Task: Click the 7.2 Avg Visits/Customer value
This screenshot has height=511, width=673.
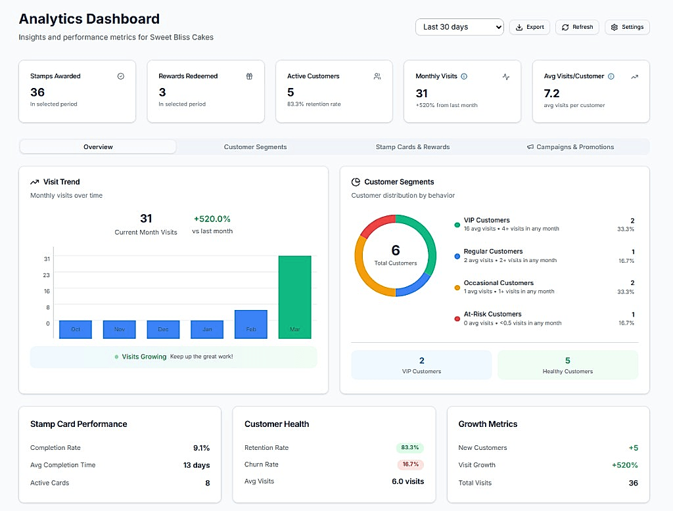Action: point(551,93)
